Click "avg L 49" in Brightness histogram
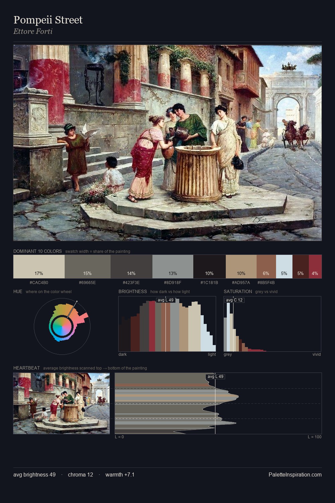Image resolution: width=335 pixels, height=503 pixels. 166,300
